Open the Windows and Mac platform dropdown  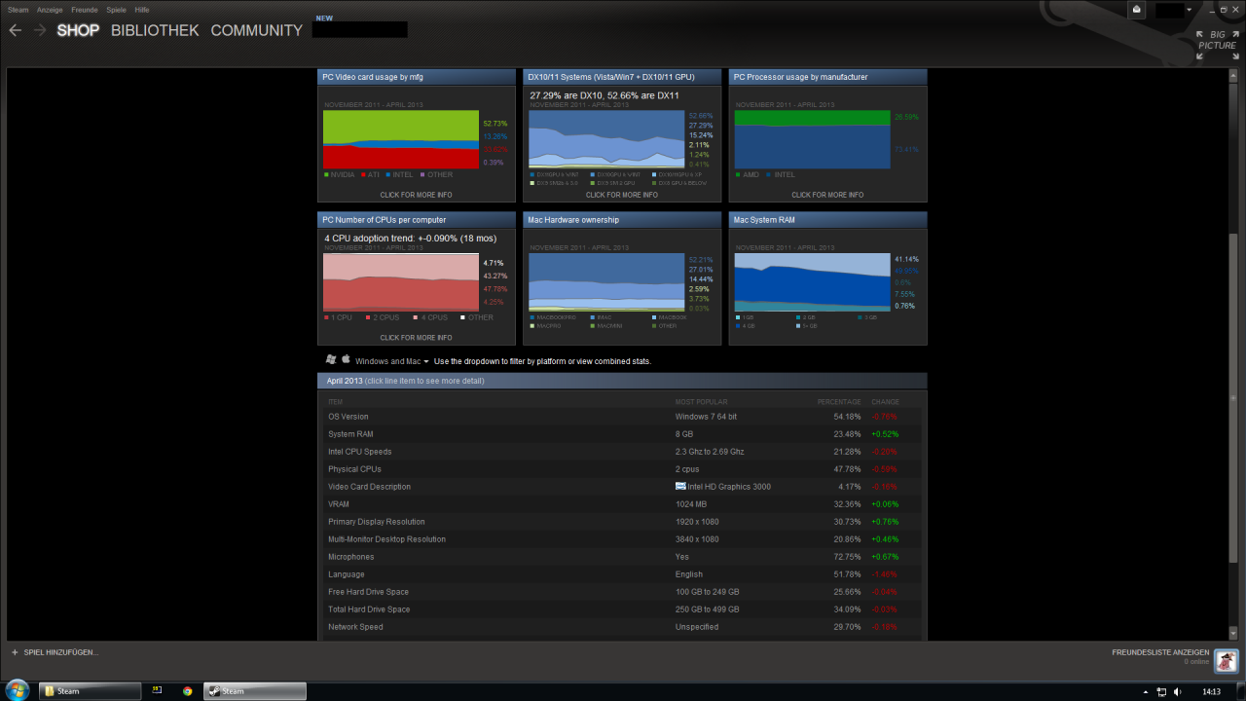coord(392,361)
